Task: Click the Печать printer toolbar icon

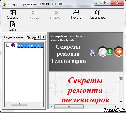Action: (76, 13)
